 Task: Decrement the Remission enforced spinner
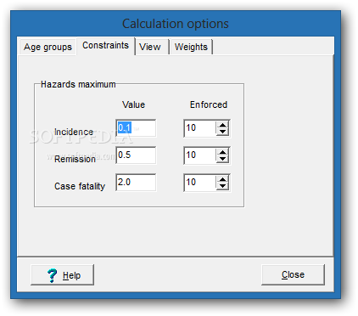coord(222,159)
